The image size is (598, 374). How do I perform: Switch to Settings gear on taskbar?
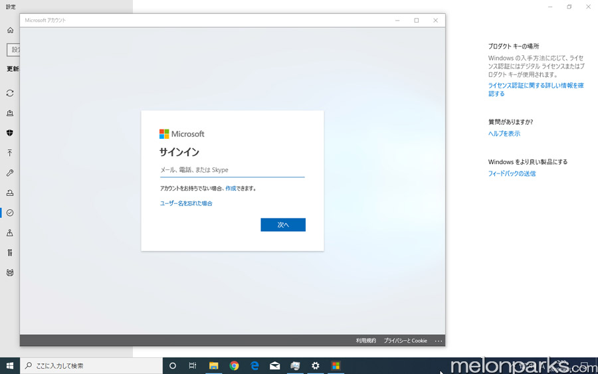coord(316,365)
